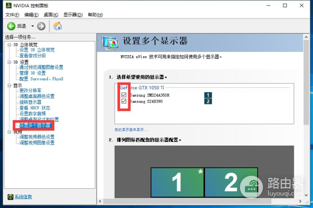Open the 显示器(D) menu

[73, 15]
